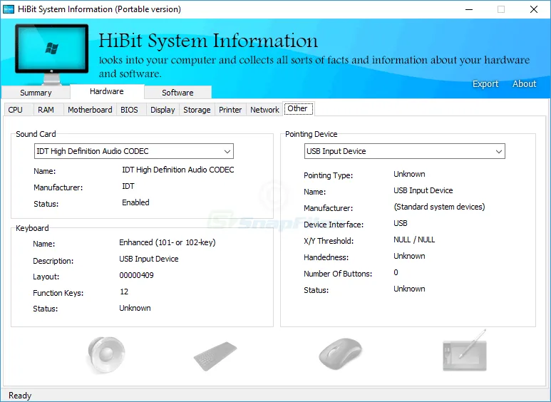The width and height of the screenshot is (551, 402).
Task: Open the Display sub-tab
Action: pos(163,110)
